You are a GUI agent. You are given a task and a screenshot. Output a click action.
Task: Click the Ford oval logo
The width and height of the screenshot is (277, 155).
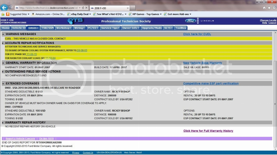pos(190,21)
